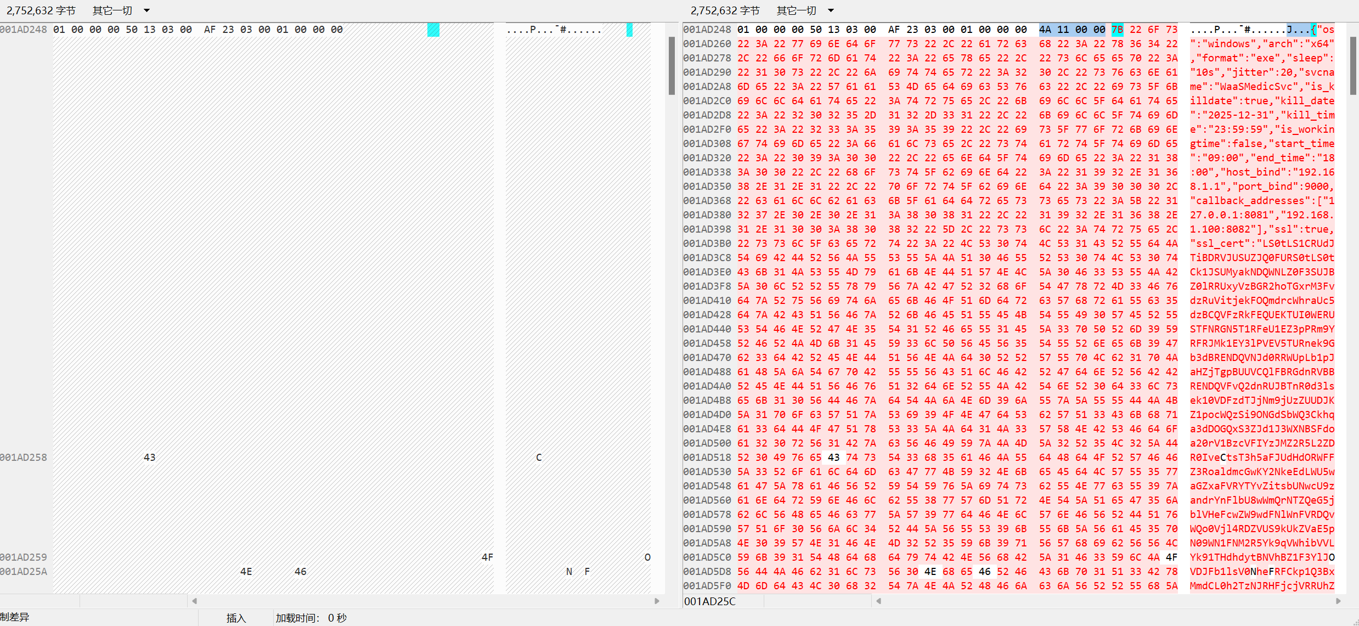This screenshot has width=1359, height=626.
Task: Select the 4F byte at left 001AD259
Action: coord(487,557)
